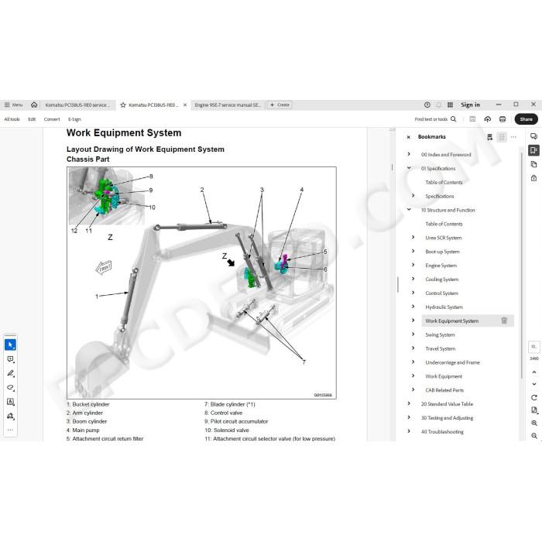The height and width of the screenshot is (542, 542).
Task: Open the Menu hamburger button
Action: pos(13,105)
